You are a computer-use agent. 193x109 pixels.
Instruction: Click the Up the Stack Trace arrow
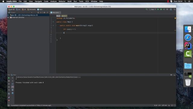click(x=13, y=78)
